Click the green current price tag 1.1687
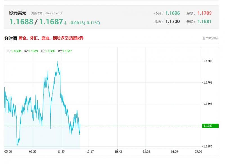225x164 pixels. click(x=210, y=126)
